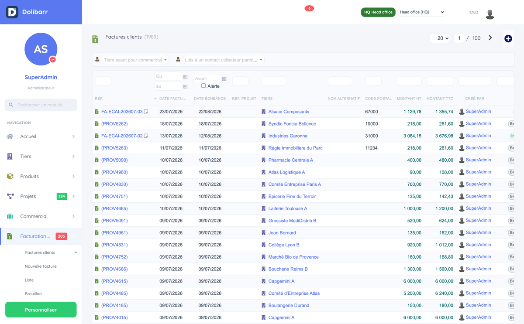
Task: Open Nouvelle facture submenu item
Action: coord(41,266)
